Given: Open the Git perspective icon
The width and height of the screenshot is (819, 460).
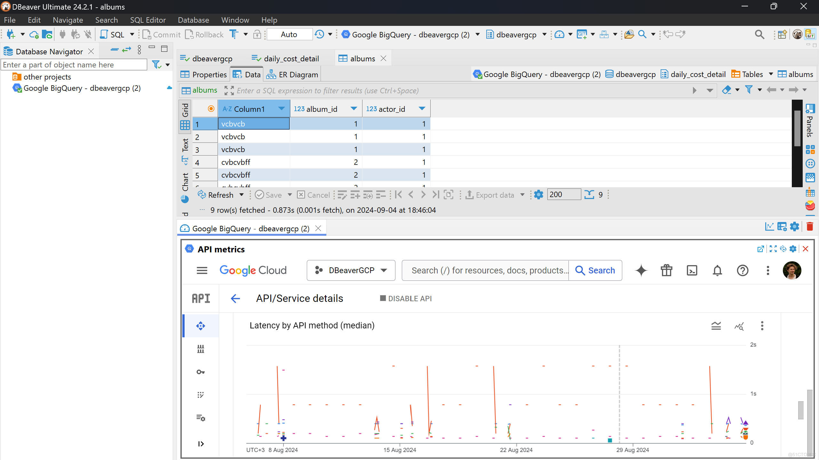Looking at the screenshot, I should pyautogui.click(x=810, y=34).
